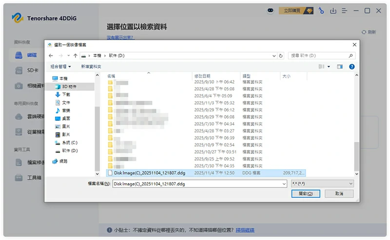Viewport: 390px width, 240px height.
Task: Click the blue help question icon
Action: pyautogui.click(x=351, y=67)
